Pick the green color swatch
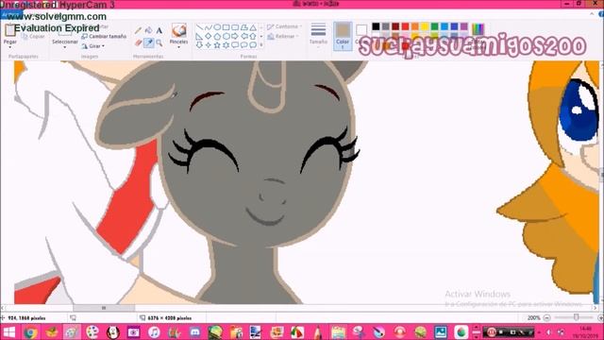Image resolution: width=604 pixels, height=340 pixels. 434,26
